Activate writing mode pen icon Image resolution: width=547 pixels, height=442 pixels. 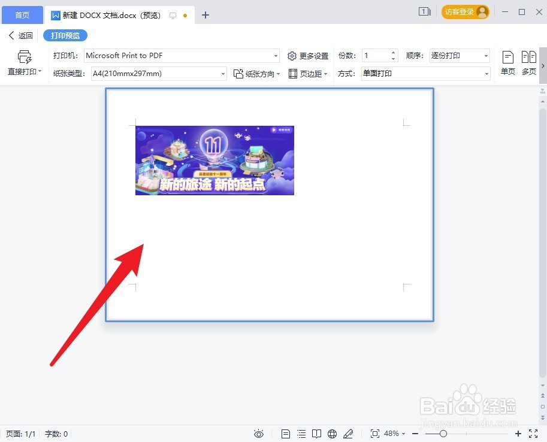pos(348,434)
